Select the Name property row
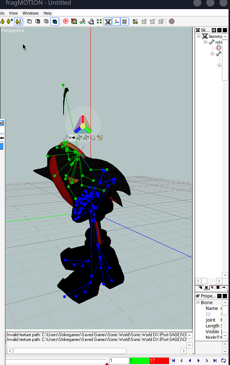 pos(213,308)
